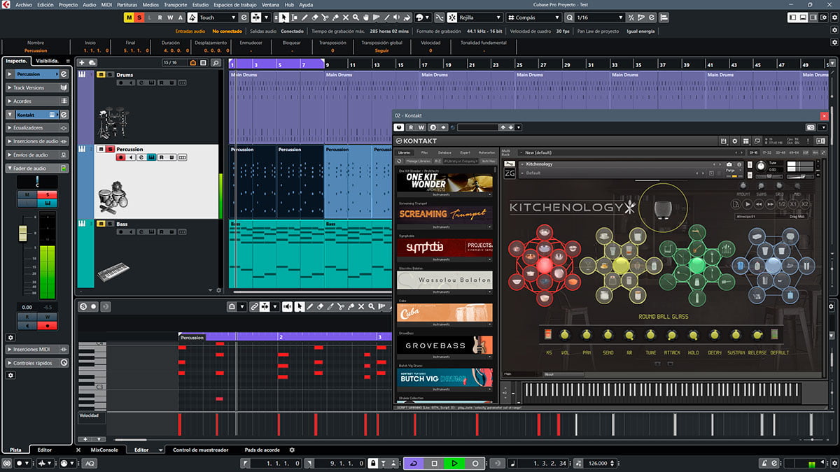
Task: Mute the Drums track
Action: point(101,75)
